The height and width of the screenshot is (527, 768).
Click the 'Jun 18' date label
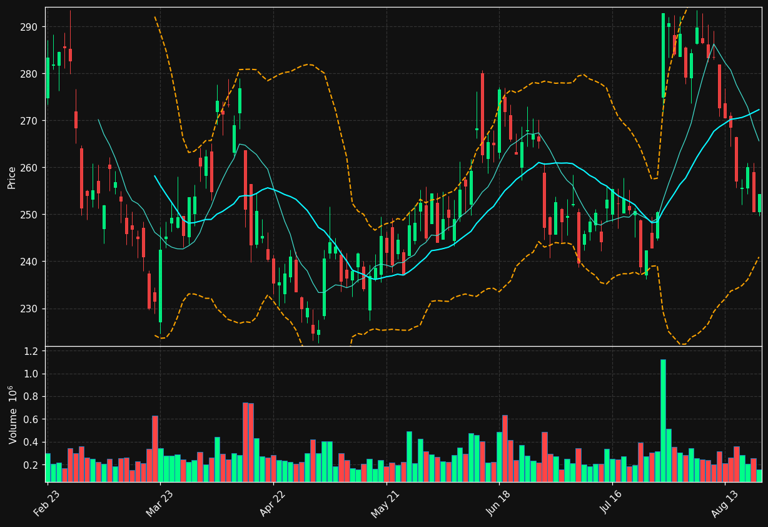[498, 504]
